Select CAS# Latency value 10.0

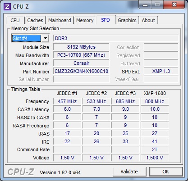[155, 109]
